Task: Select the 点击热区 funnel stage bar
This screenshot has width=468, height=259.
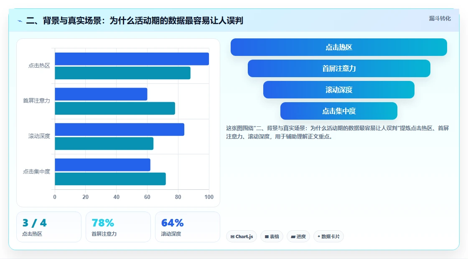Action: tap(339, 47)
